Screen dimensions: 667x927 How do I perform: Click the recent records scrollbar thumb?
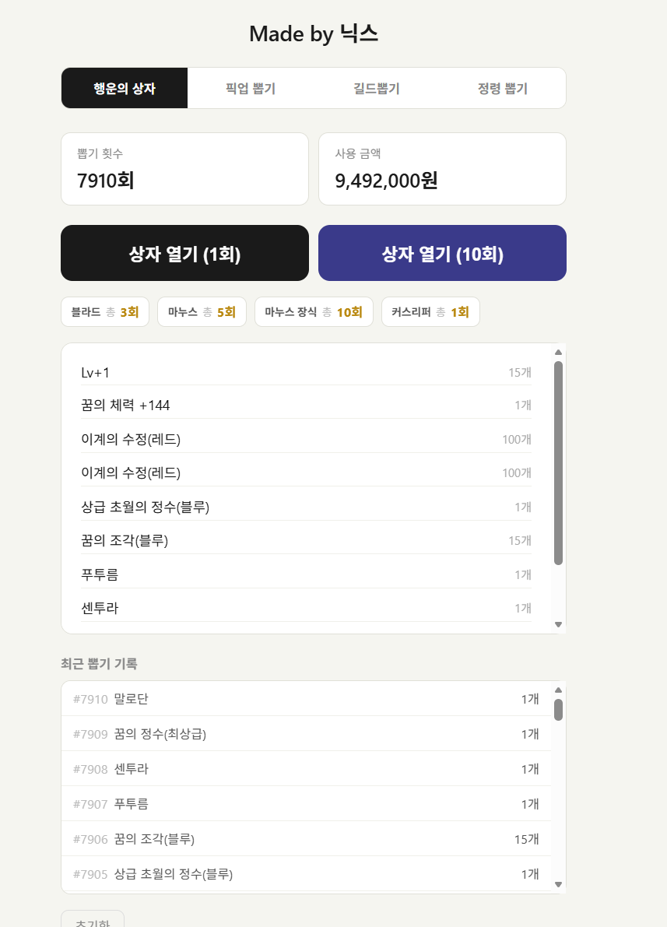558,709
